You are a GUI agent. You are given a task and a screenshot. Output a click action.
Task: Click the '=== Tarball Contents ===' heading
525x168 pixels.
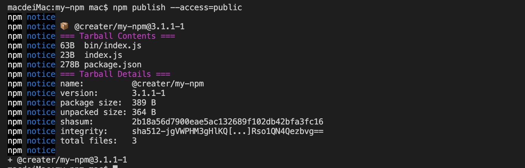tap(118, 36)
